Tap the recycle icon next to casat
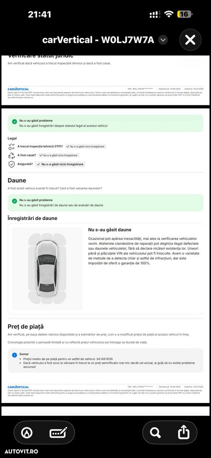Image resolution: width=211 pixels, height=458 pixels. tap(11, 155)
